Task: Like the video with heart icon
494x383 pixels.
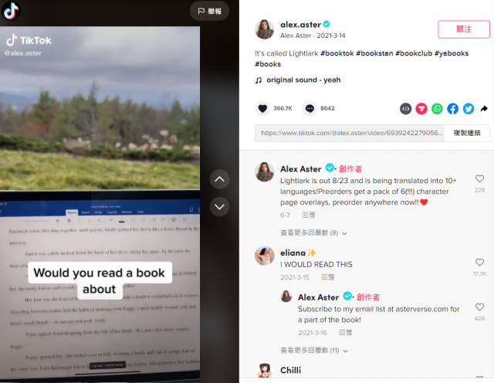Action: click(x=262, y=108)
